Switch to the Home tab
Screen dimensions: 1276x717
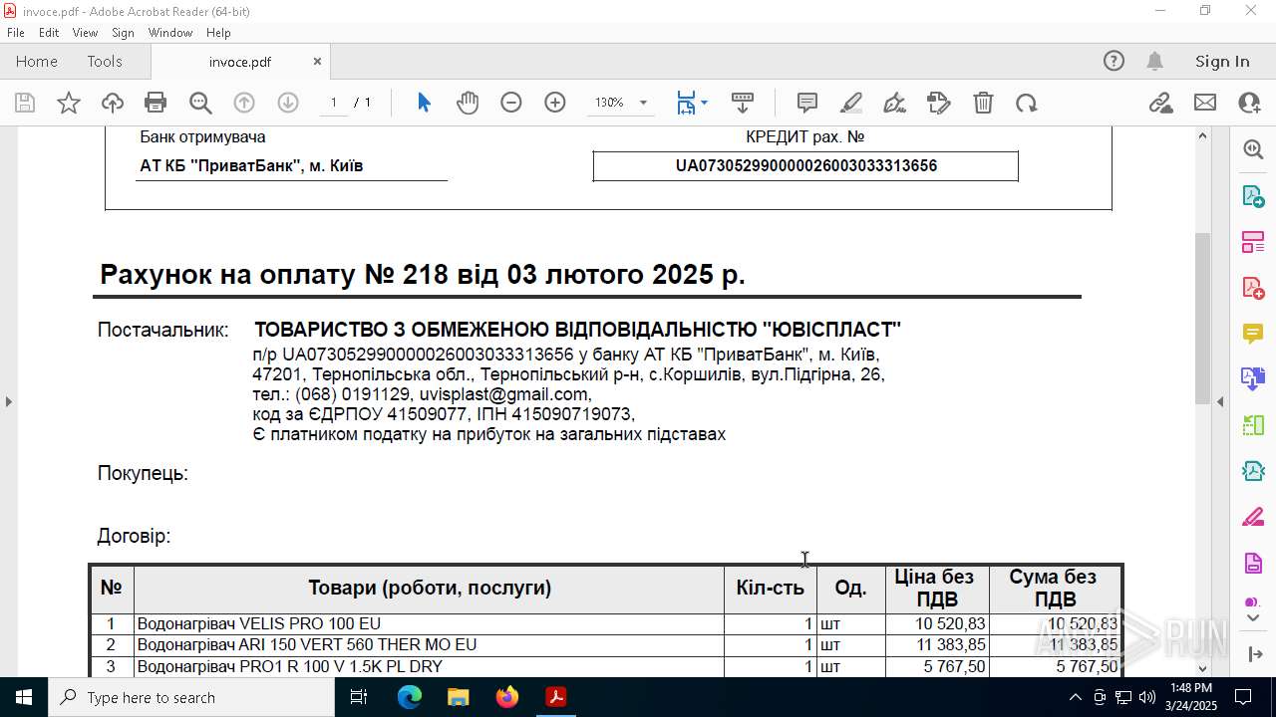[x=37, y=61]
